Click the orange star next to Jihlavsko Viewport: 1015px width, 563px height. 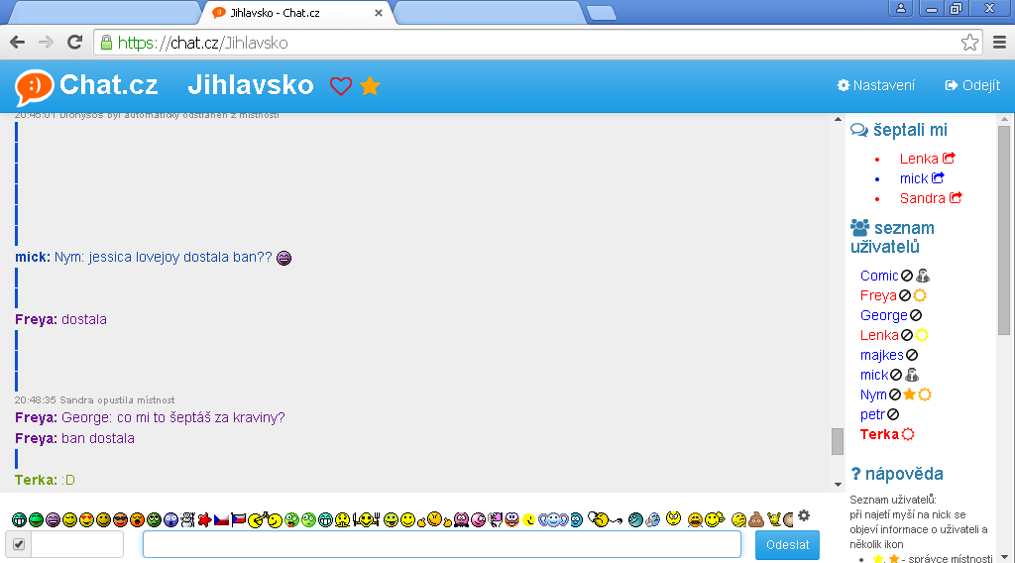370,86
